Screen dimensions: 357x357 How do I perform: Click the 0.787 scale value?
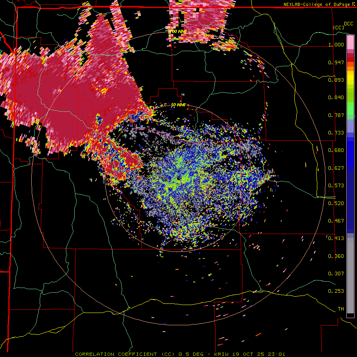pos(336,115)
